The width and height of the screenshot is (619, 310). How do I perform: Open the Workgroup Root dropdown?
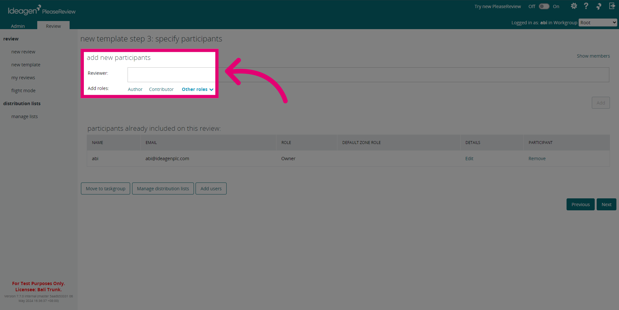598,23
